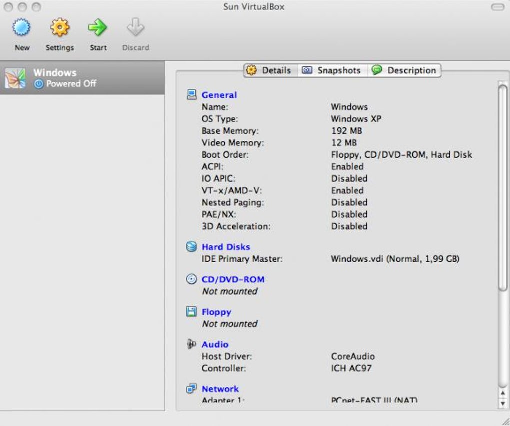510x426 pixels.
Task: Open Settings with the gear icon
Action: pyautogui.click(x=60, y=27)
